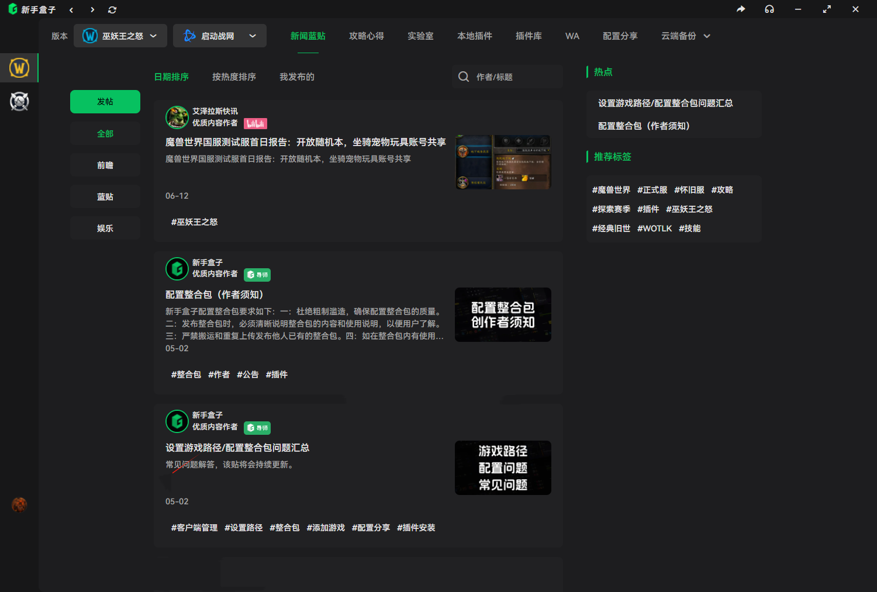This screenshot has width=877, height=592.
Task: Click the search magnifier icon
Action: click(x=464, y=77)
